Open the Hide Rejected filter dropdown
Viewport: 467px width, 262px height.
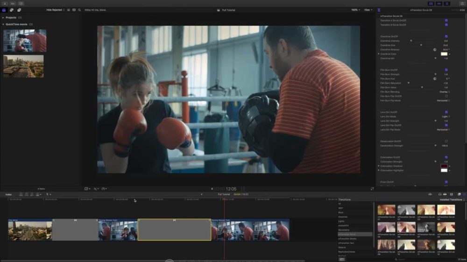click(56, 10)
